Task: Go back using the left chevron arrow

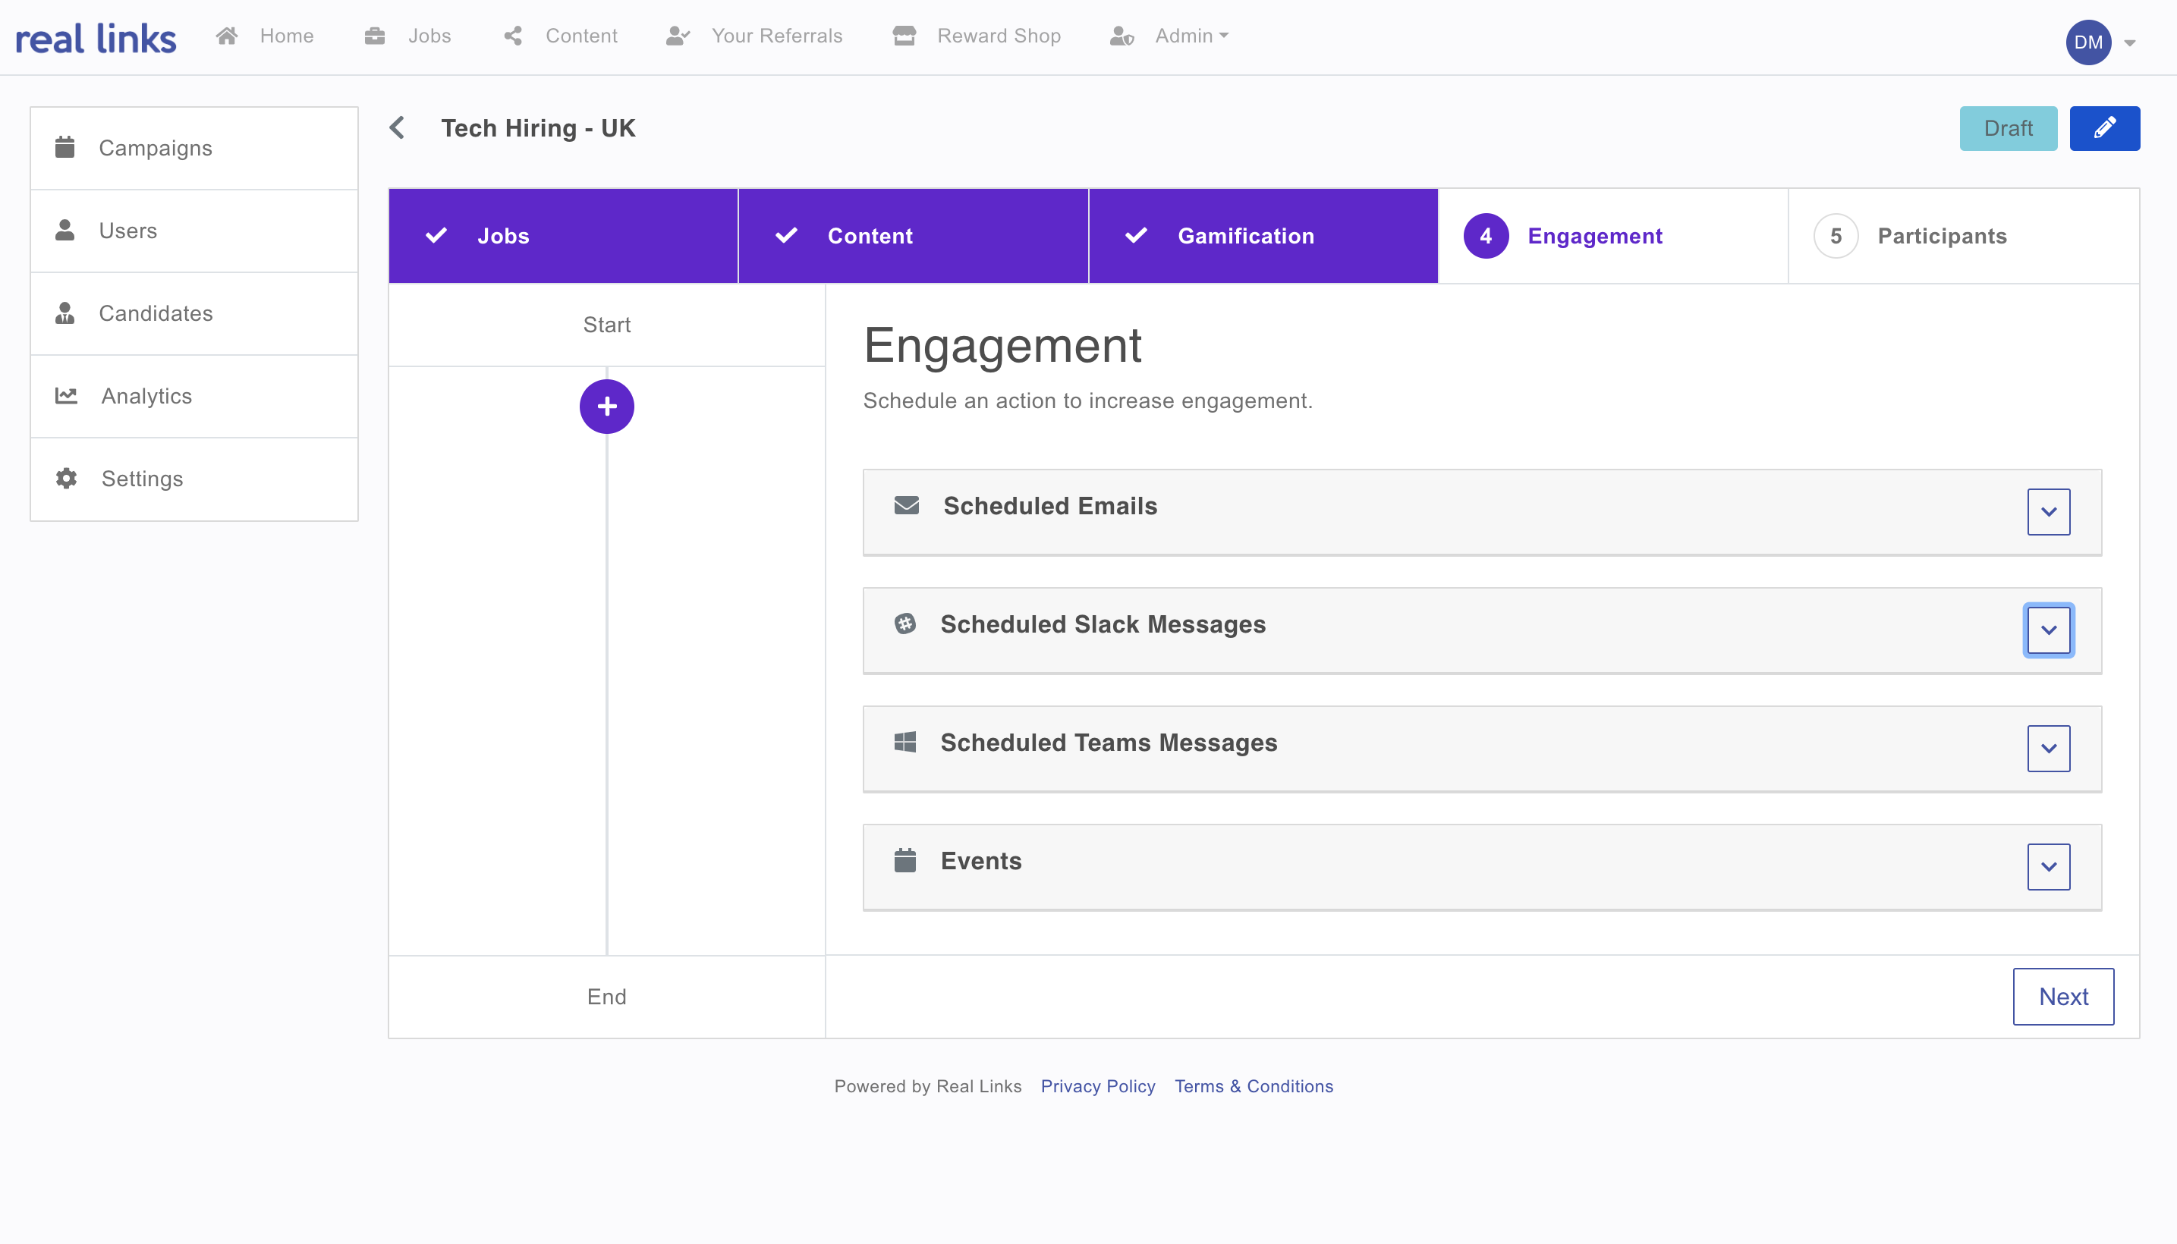Action: pyautogui.click(x=398, y=128)
